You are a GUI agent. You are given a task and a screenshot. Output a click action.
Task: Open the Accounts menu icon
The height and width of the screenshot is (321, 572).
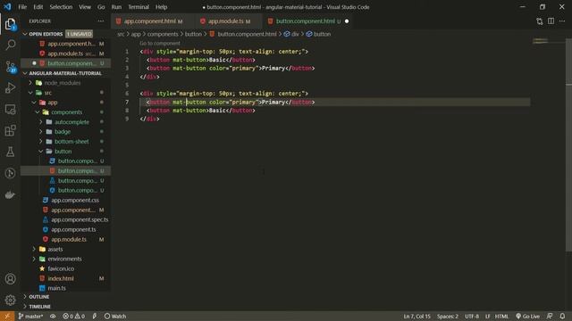click(x=10, y=279)
